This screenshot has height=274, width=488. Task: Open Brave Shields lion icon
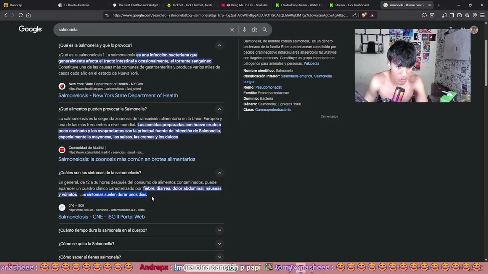click(x=364, y=15)
